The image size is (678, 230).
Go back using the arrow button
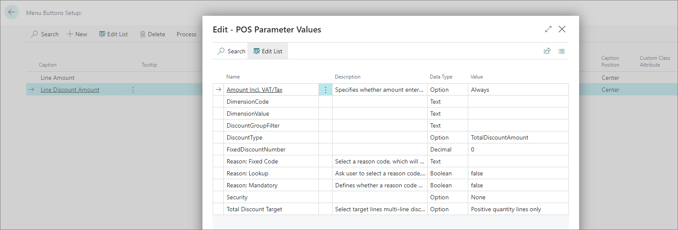tap(12, 12)
